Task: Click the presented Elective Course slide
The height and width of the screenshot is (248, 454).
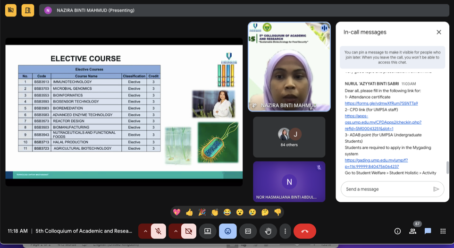Action: coord(124,112)
